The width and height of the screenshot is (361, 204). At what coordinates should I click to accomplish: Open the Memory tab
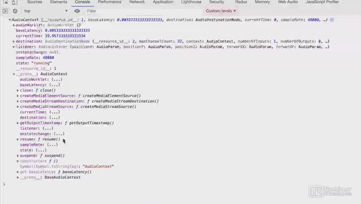coord(262,2)
